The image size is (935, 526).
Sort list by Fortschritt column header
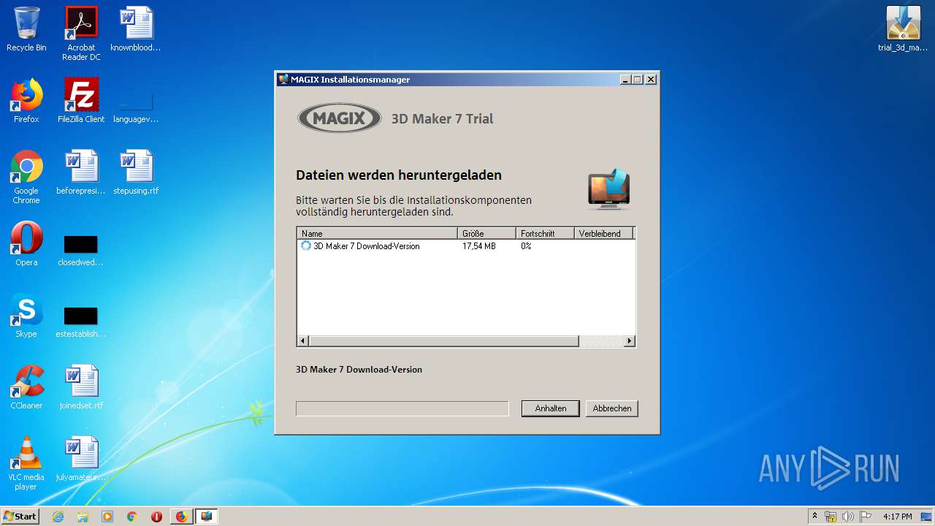(x=545, y=234)
